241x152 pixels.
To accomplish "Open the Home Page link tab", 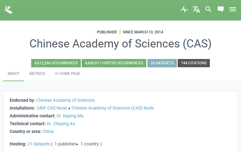I will pos(68,74).
